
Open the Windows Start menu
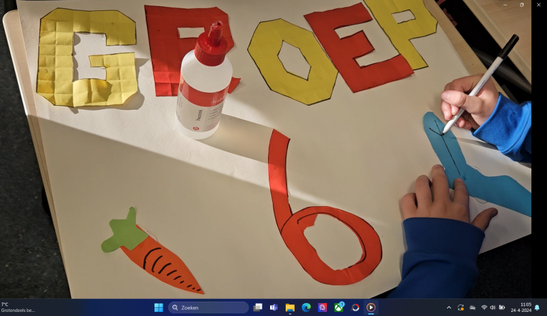(159, 308)
